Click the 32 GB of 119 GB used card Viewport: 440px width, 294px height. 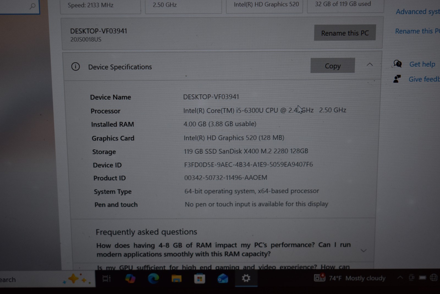pos(345,6)
